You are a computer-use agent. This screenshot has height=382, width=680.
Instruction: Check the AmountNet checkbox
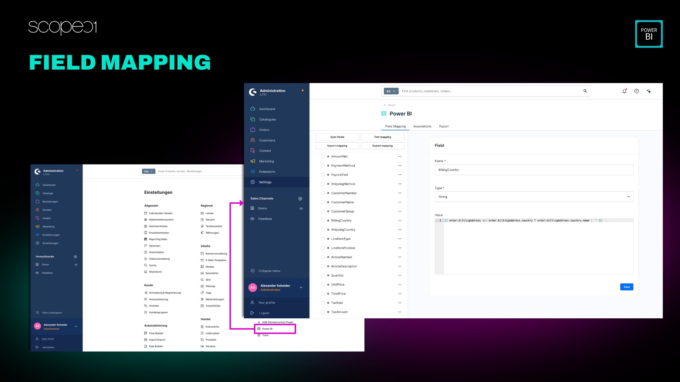(323, 156)
